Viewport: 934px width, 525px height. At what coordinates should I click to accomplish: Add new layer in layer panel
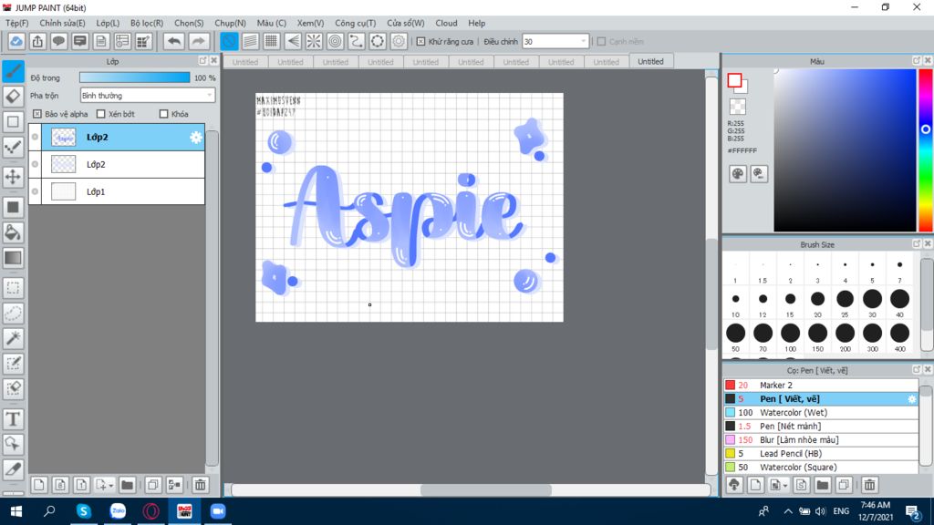coord(38,485)
